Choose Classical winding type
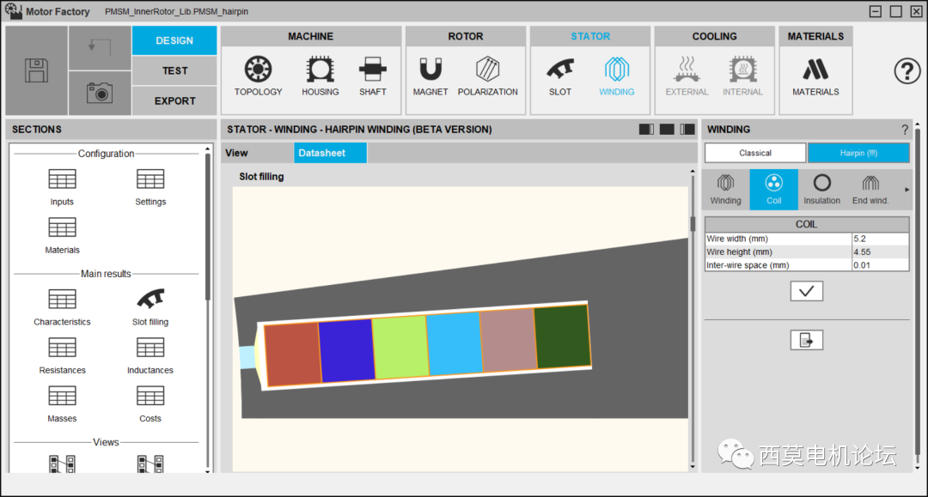928x497 pixels. (755, 153)
